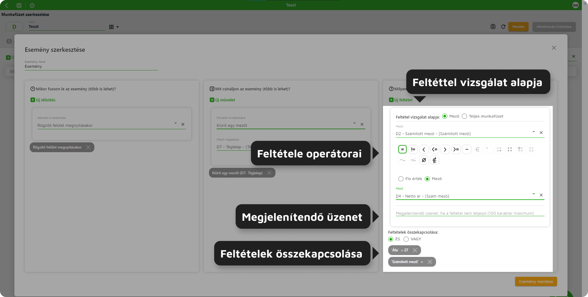Remove the 'Számított mező' = condition chip
The image size is (588, 297).
click(430, 262)
